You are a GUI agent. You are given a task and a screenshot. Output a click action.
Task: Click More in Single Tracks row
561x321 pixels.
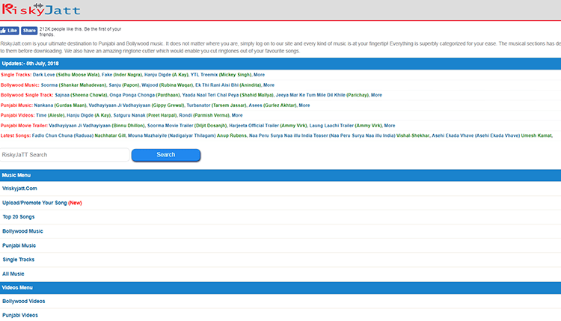click(259, 75)
